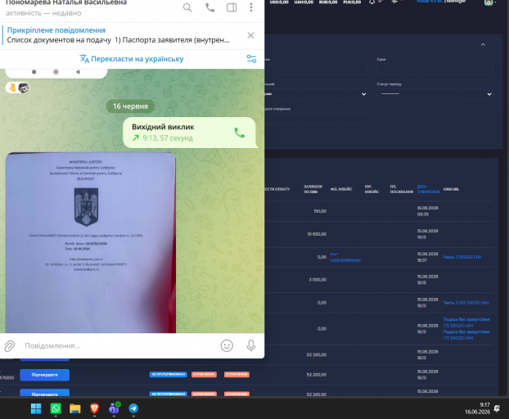Click 'Підтвердити' button in row 476895
Screen dimensions: 509x419
tap(44, 375)
